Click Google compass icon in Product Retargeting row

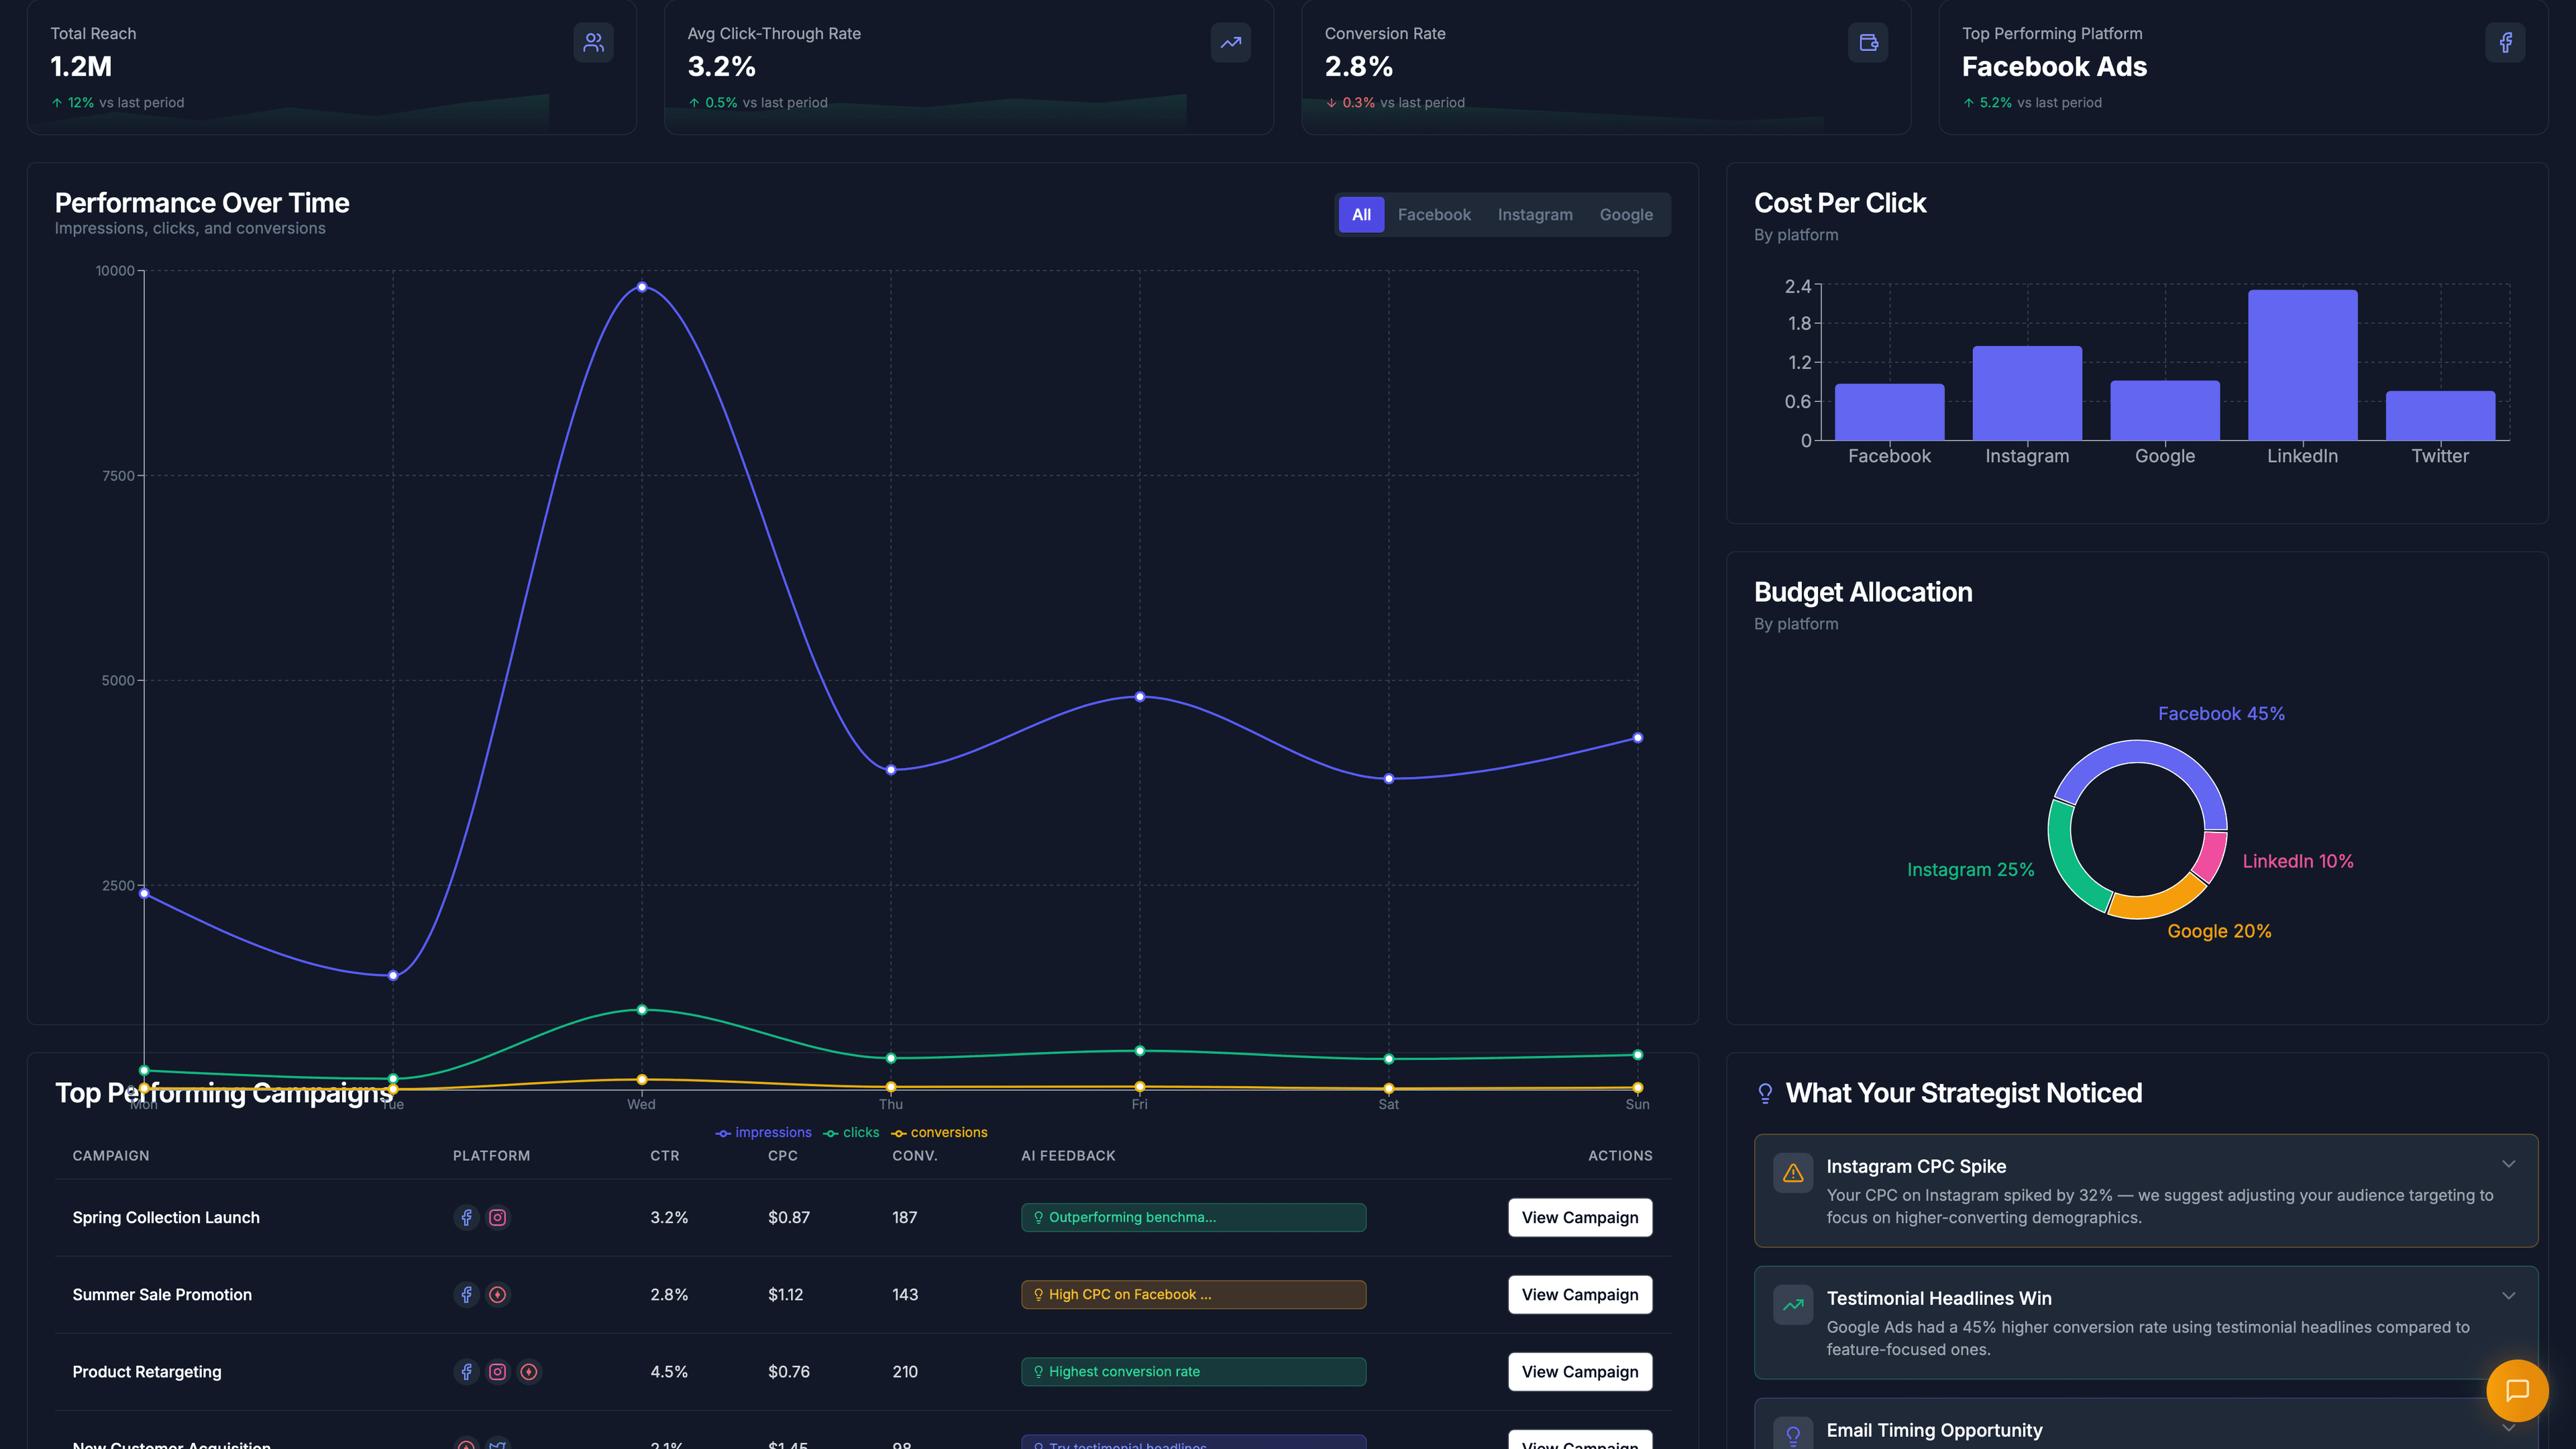[529, 1371]
